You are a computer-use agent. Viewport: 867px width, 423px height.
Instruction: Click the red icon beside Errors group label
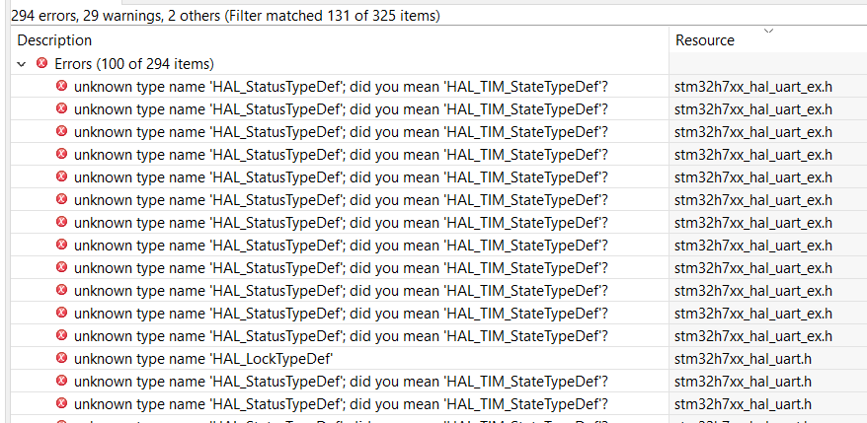(41, 64)
